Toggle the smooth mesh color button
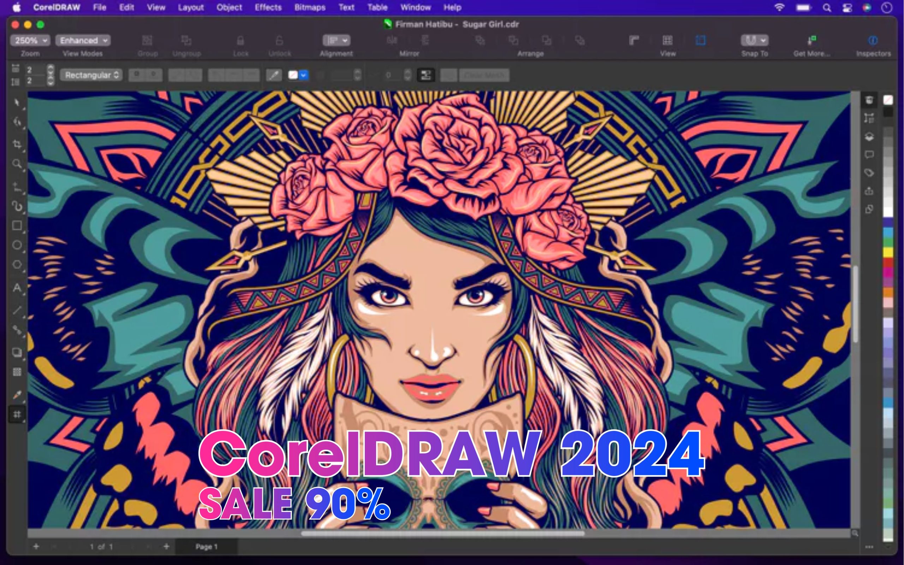Image resolution: width=904 pixels, height=565 pixels. [426, 75]
